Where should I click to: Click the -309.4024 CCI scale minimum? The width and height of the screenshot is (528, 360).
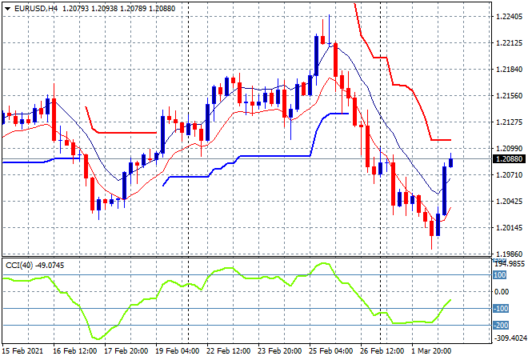(510, 338)
